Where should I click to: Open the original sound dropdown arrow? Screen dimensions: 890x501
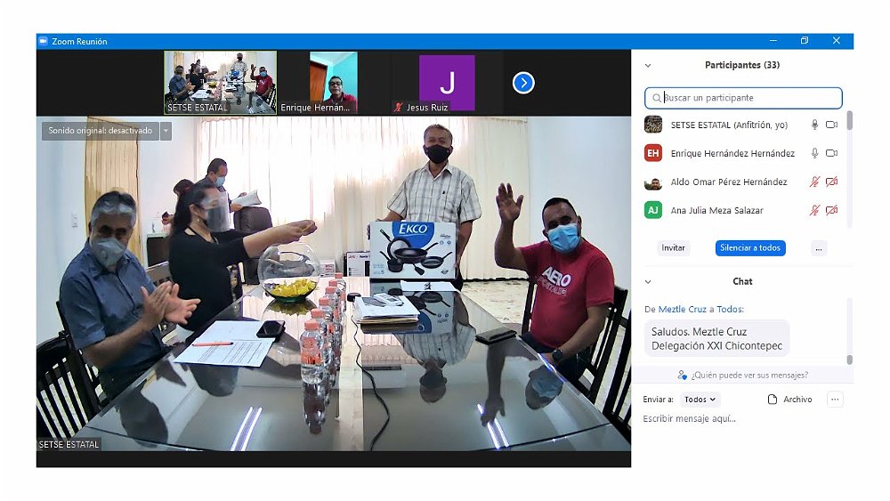(x=166, y=131)
